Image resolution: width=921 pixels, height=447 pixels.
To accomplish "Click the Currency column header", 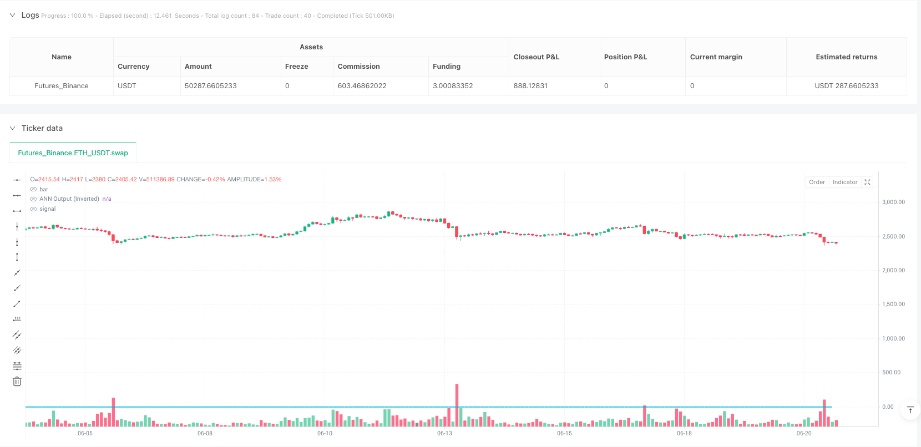I will tap(147, 67).
